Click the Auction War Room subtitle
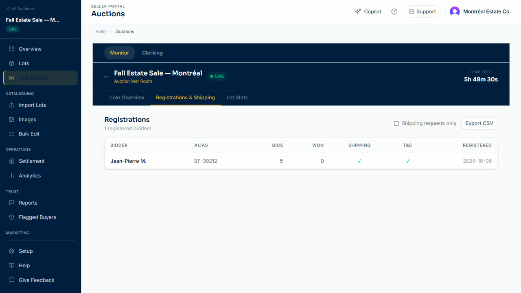521x293 pixels. [x=133, y=81]
